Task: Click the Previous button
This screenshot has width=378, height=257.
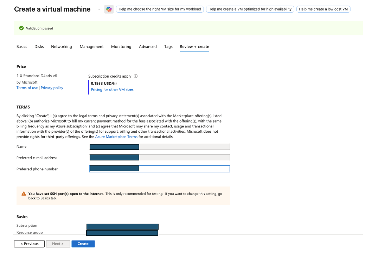Action: click(30, 244)
